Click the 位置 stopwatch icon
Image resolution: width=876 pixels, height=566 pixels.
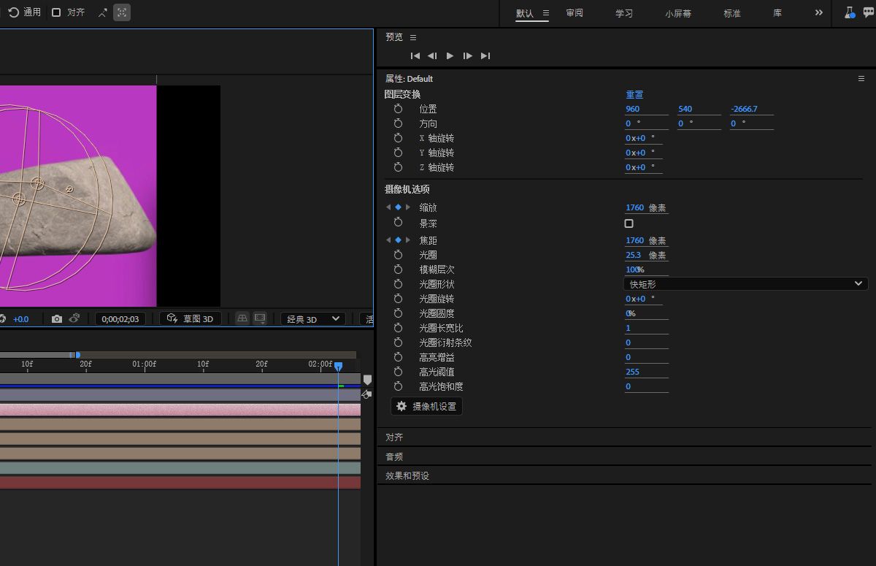(x=398, y=109)
